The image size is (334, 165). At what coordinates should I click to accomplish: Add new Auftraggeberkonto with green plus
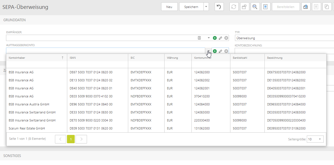tap(215, 51)
